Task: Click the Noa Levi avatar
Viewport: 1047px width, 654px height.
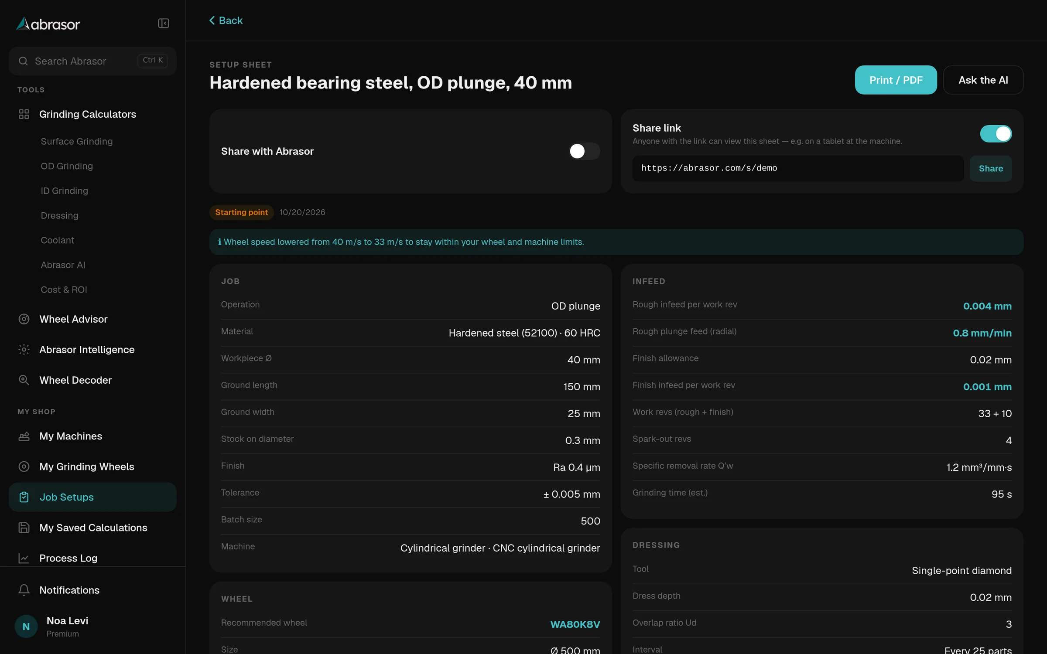Action: [26, 627]
